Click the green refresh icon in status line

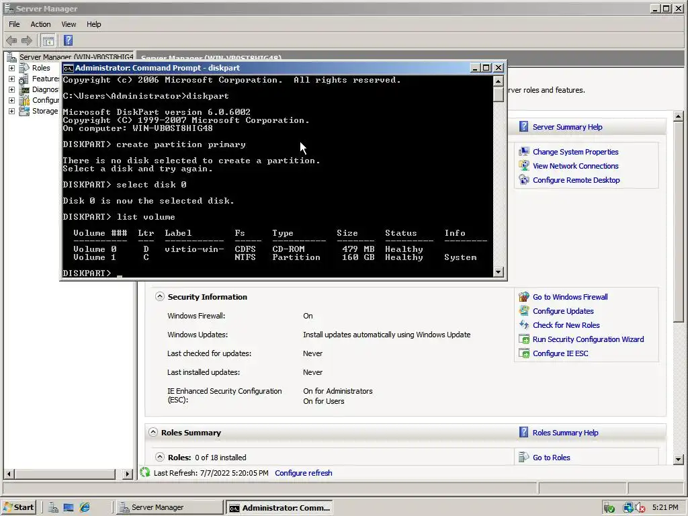(145, 472)
